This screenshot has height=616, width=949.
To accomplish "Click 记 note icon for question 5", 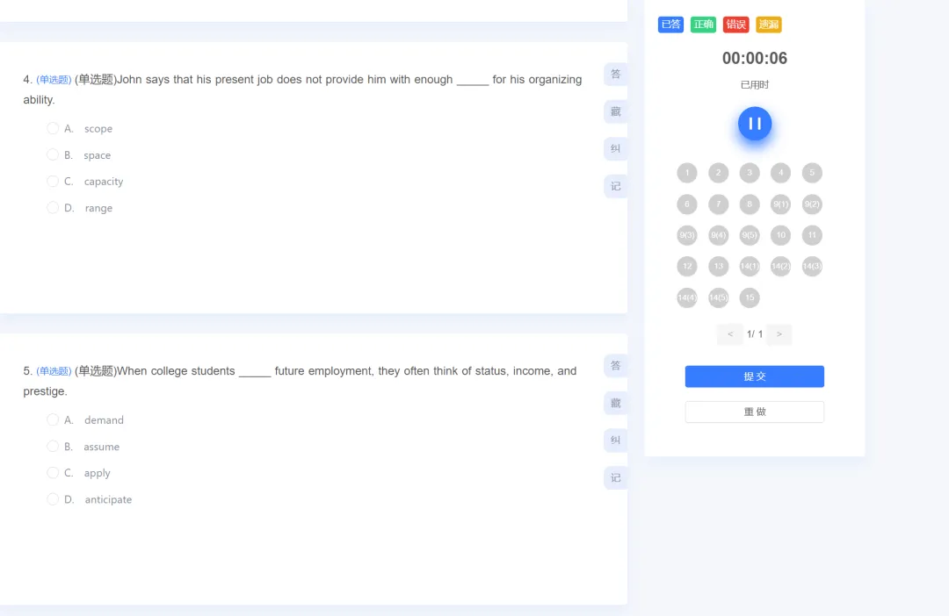I will pos(615,477).
